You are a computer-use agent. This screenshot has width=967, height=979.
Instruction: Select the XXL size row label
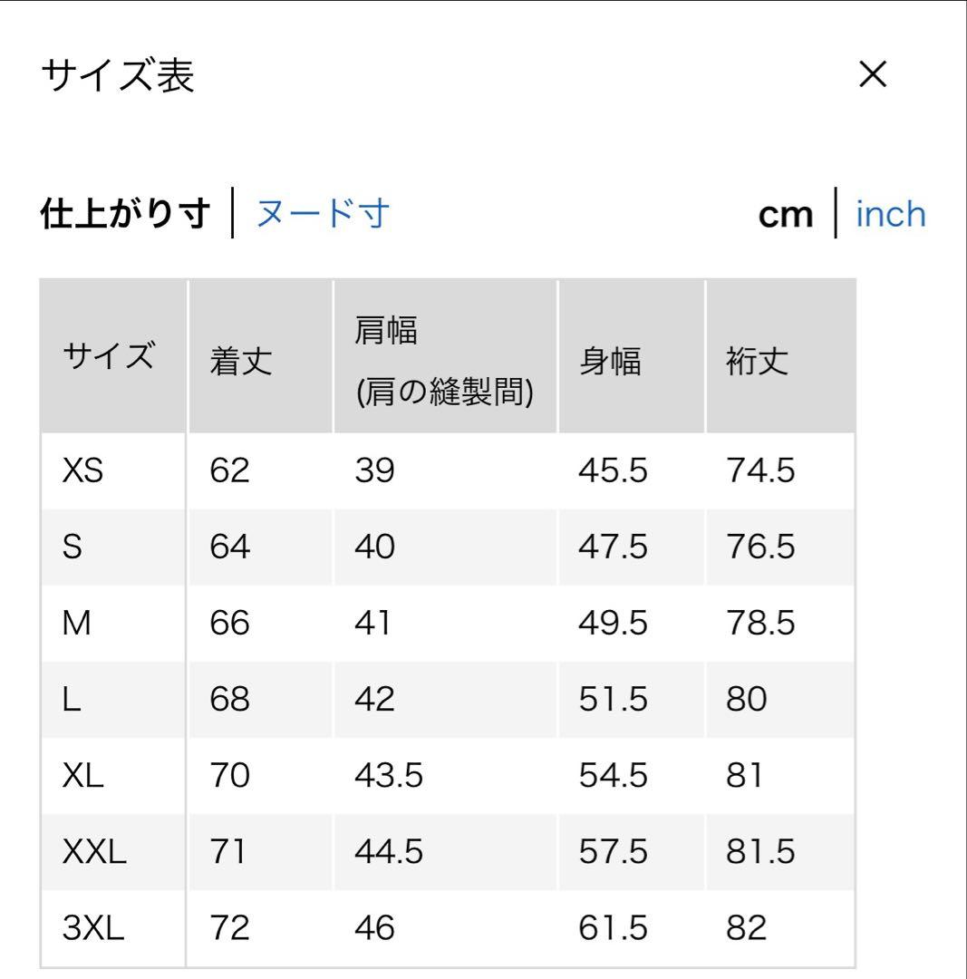pyautogui.click(x=94, y=851)
